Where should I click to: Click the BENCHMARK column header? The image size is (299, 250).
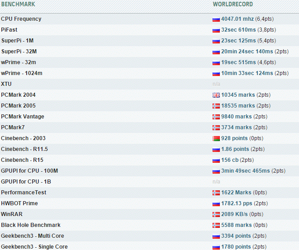click(x=18, y=4)
